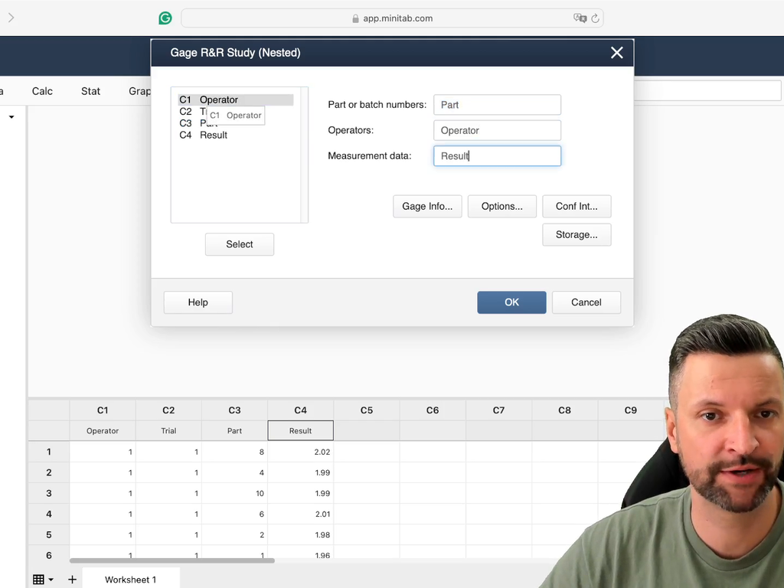Select C4 Result in the column list
This screenshot has height=588, width=784.
coord(236,135)
